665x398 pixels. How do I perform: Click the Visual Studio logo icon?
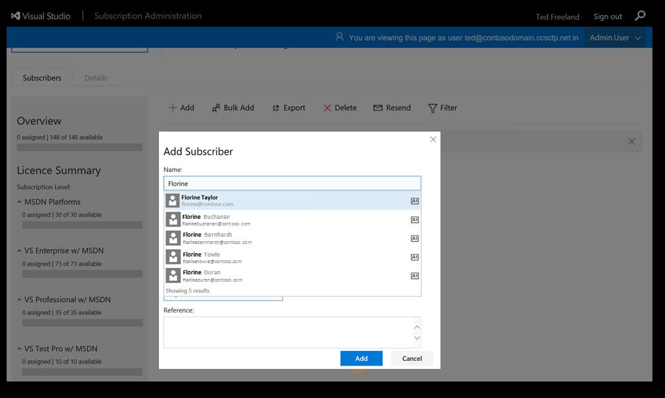[x=16, y=16]
